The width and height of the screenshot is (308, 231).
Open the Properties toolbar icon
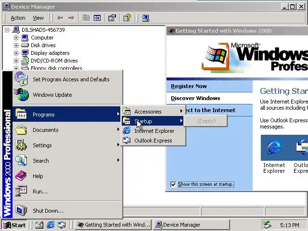112,18
